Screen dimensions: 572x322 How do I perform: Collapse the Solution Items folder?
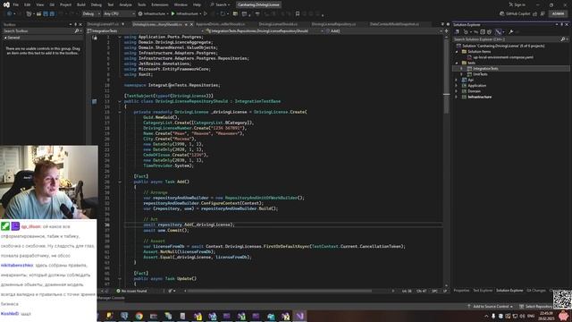pyautogui.click(x=457, y=52)
